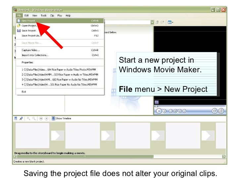This screenshot has width=241, height=181.
Task: Open the Edit menu
Action: [x=26, y=16]
